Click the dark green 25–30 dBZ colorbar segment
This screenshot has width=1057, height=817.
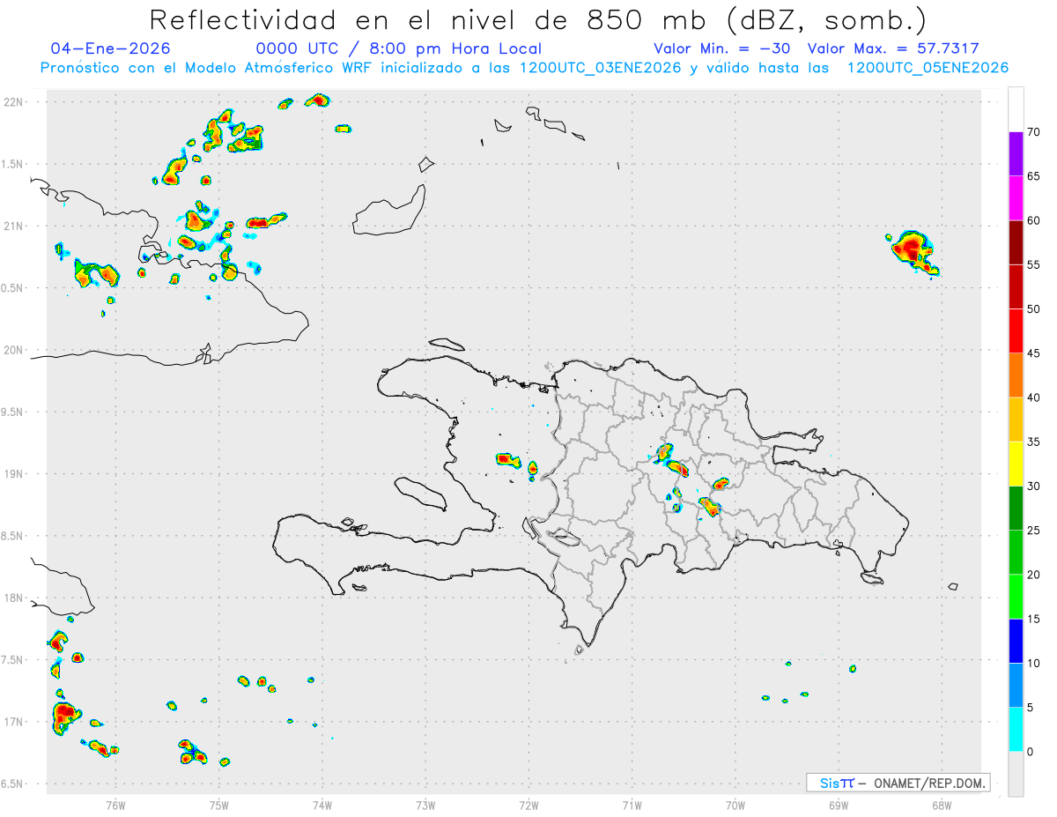[1016, 509]
